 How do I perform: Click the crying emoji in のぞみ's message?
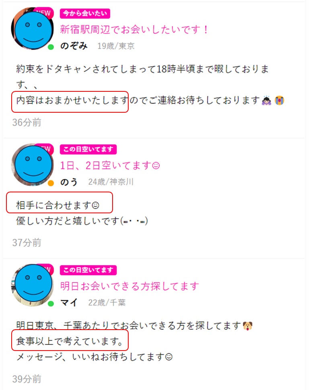[279, 100]
